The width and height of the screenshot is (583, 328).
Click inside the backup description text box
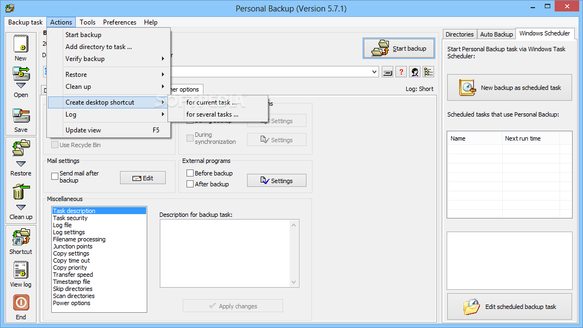[x=225, y=253]
